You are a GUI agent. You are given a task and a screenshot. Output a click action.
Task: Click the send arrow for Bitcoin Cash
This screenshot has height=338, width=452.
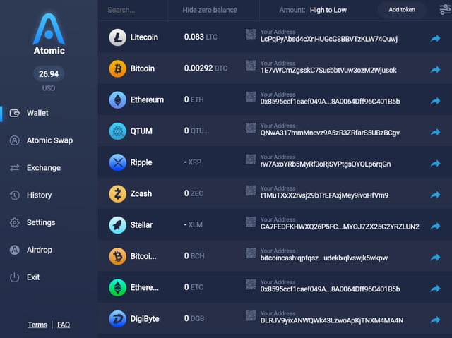tap(435, 257)
